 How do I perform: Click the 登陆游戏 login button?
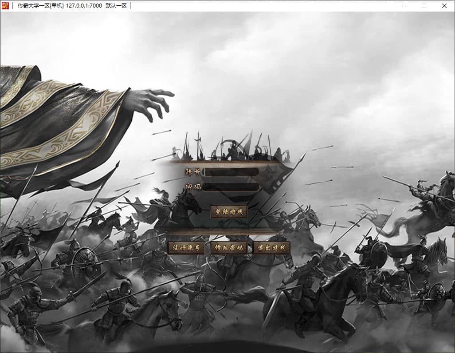pos(229,212)
